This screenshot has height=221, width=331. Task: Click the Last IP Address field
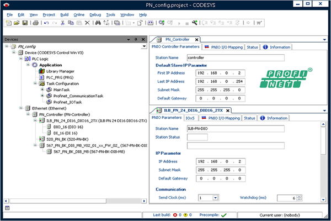pos(220,81)
